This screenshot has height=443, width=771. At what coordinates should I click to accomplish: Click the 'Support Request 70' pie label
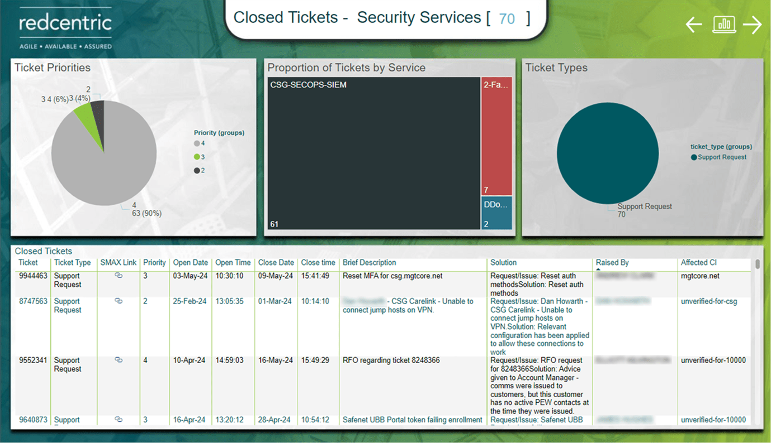click(645, 210)
